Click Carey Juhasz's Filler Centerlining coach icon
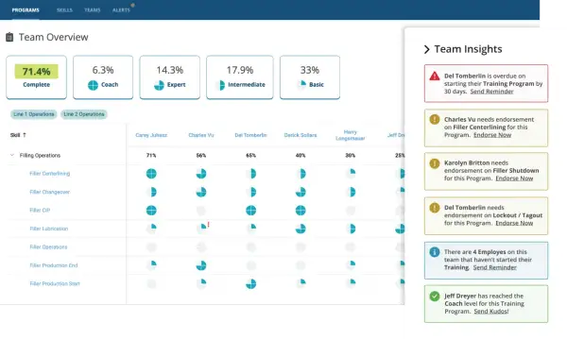The height and width of the screenshot is (340, 567). [x=151, y=174]
